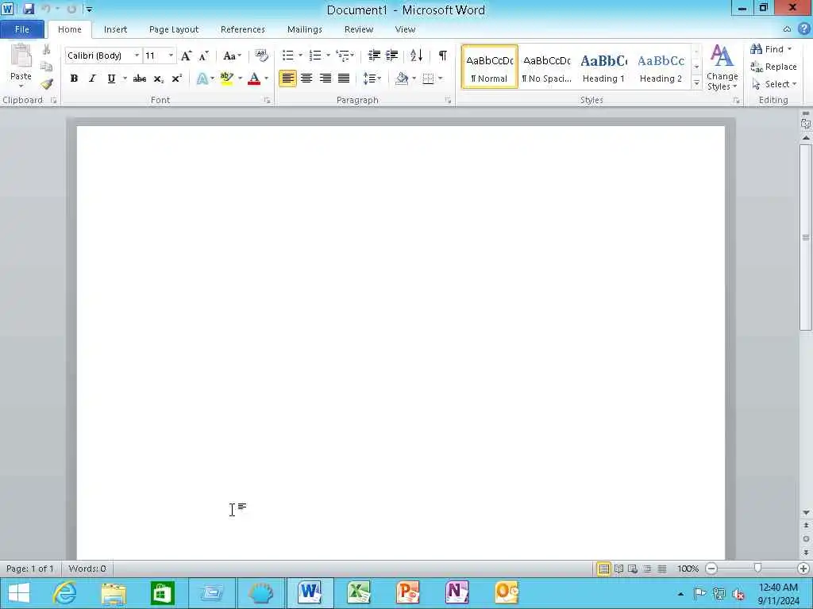
Task: Open PowerPoint from the taskbar
Action: 407,593
